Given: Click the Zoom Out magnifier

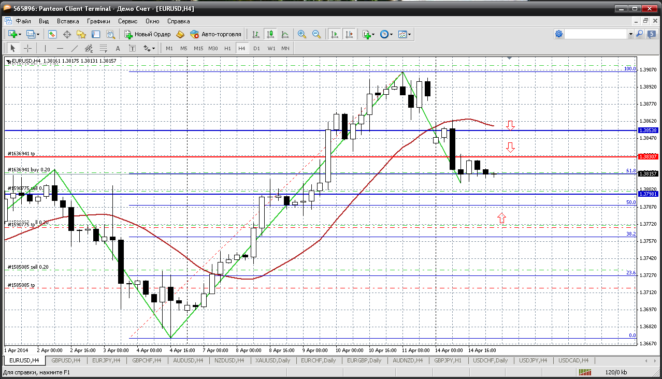Looking at the screenshot, I should (x=316, y=34).
